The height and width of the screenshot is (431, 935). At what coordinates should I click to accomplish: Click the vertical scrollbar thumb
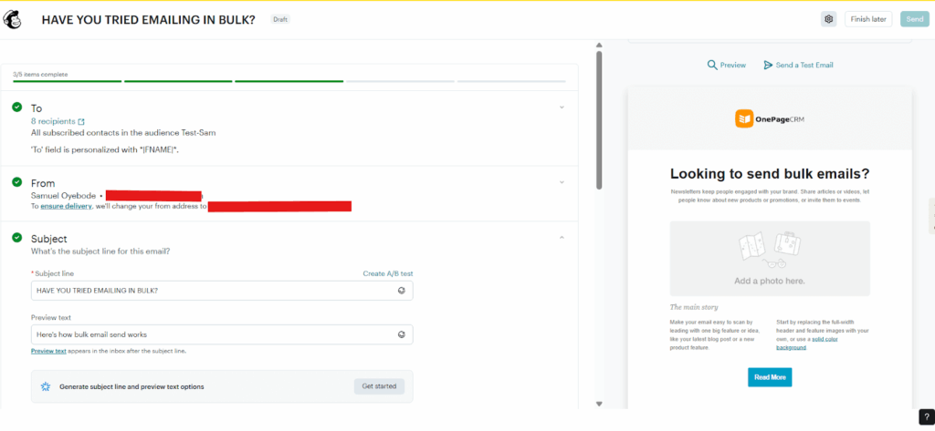coord(599,121)
